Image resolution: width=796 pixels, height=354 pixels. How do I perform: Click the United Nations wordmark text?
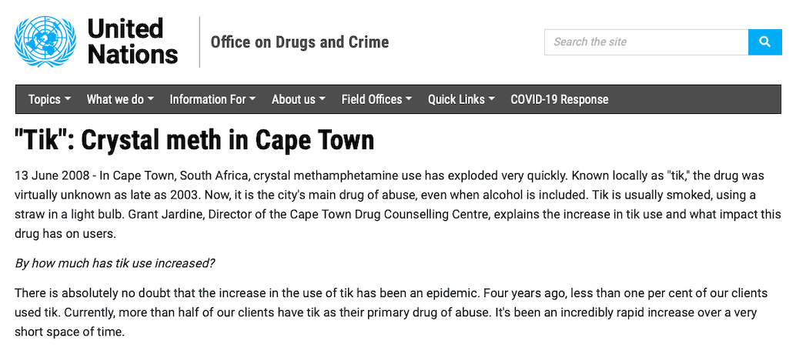click(x=132, y=42)
